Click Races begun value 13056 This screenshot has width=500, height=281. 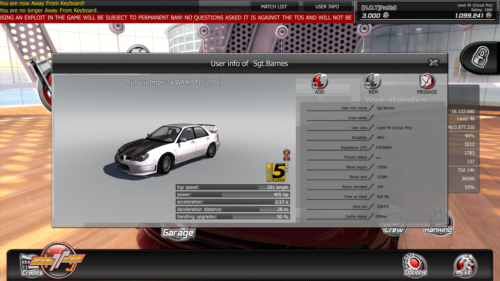coord(382,167)
